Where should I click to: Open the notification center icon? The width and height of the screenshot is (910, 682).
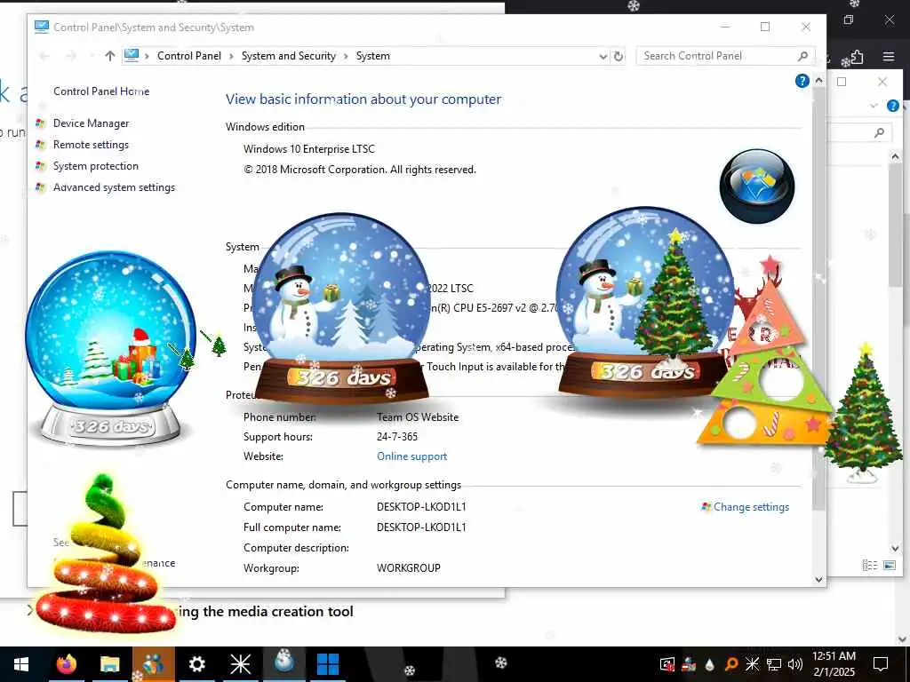(881, 664)
